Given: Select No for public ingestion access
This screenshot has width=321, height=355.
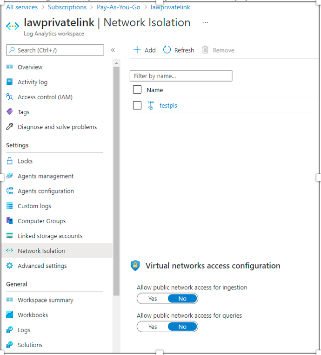Looking at the screenshot, I should coord(182,299).
